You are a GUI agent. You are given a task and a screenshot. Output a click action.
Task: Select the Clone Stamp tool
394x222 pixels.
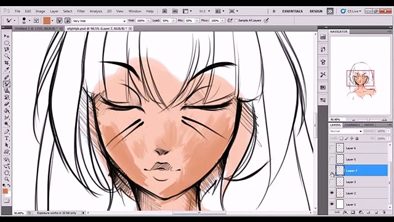coord(7,91)
